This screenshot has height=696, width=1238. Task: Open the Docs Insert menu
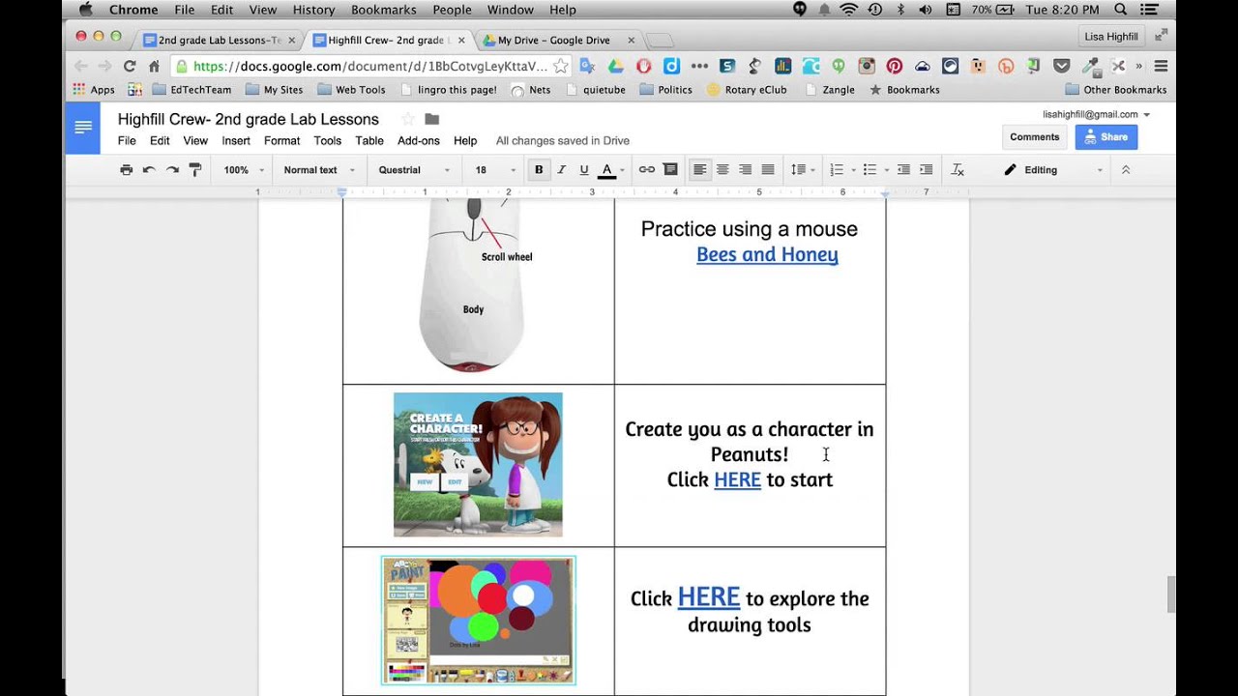pyautogui.click(x=236, y=140)
